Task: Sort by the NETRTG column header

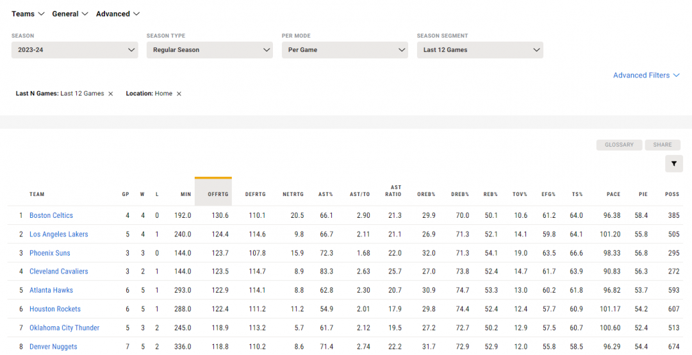Action: [293, 194]
